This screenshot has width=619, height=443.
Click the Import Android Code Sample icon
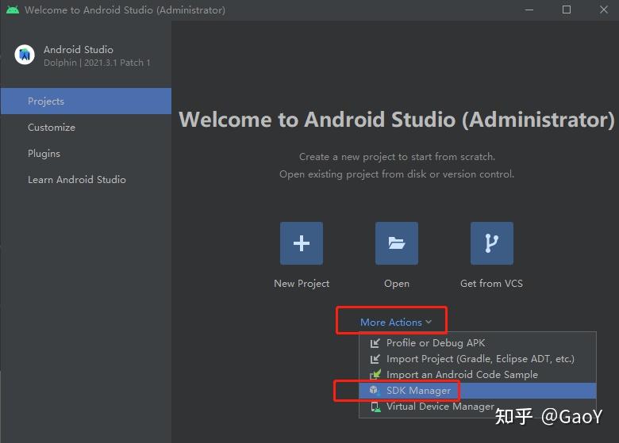coord(375,374)
